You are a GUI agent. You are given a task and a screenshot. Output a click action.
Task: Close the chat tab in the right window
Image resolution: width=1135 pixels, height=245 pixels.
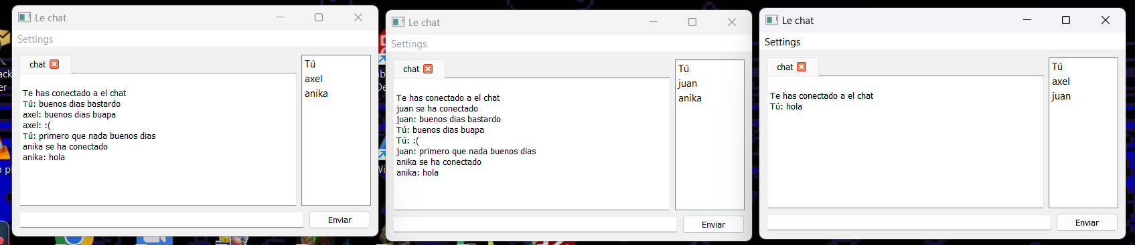(802, 67)
